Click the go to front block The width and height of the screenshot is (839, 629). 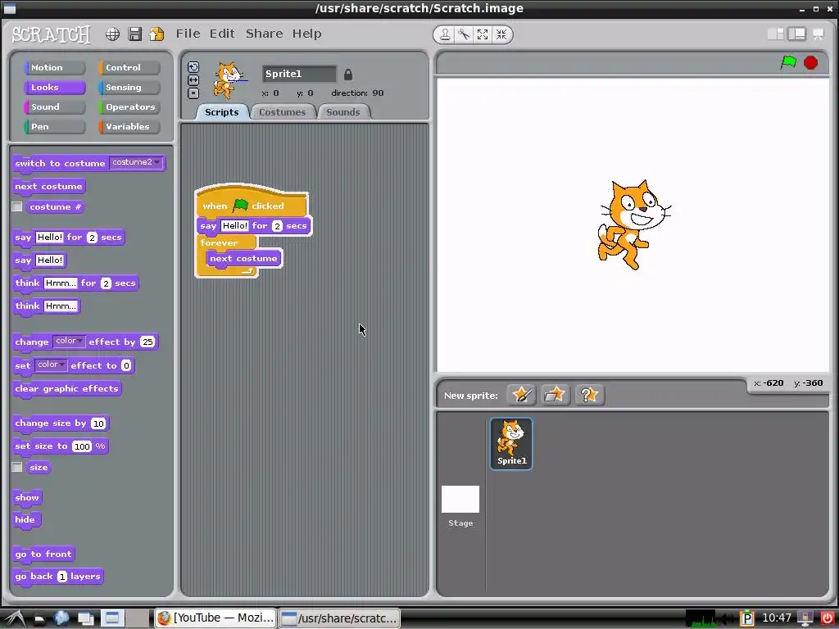pyautogui.click(x=43, y=554)
